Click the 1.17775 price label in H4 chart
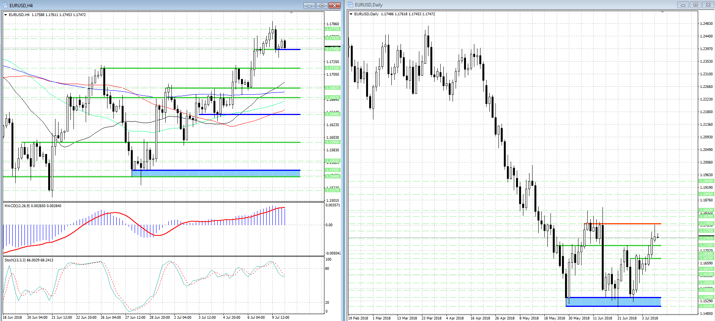 pyautogui.click(x=332, y=29)
